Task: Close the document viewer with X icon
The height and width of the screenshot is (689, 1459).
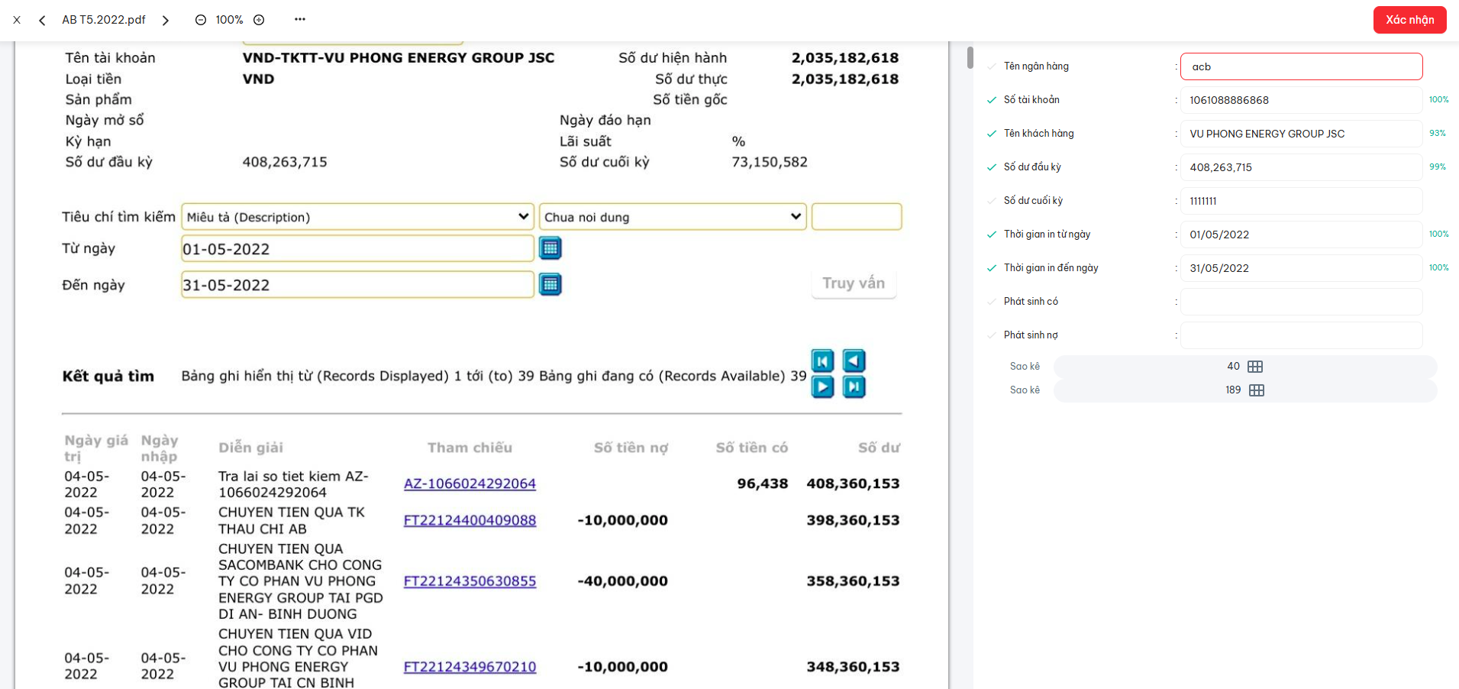Action: 17,20
